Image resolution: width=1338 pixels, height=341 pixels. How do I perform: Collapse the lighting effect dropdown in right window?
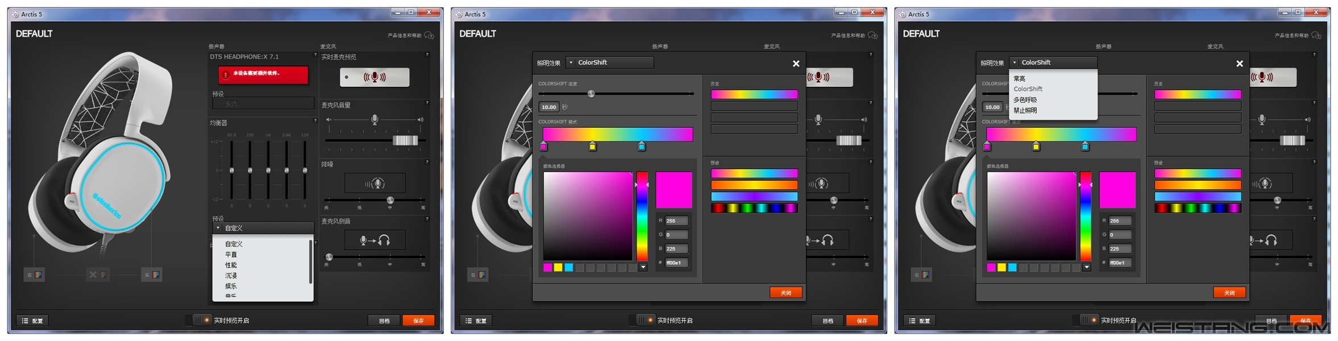1053,63
